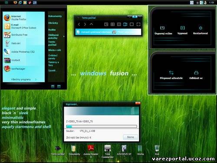This screenshot has width=217, height=163.
Task: Open Adobe Reader 8 desktop icon
Action: tap(91, 152)
